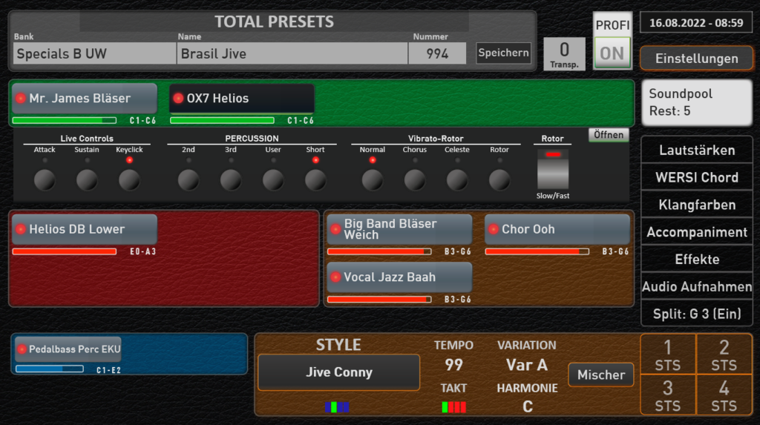760x425 pixels.
Task: Open the Mischer mixer
Action: click(x=601, y=375)
